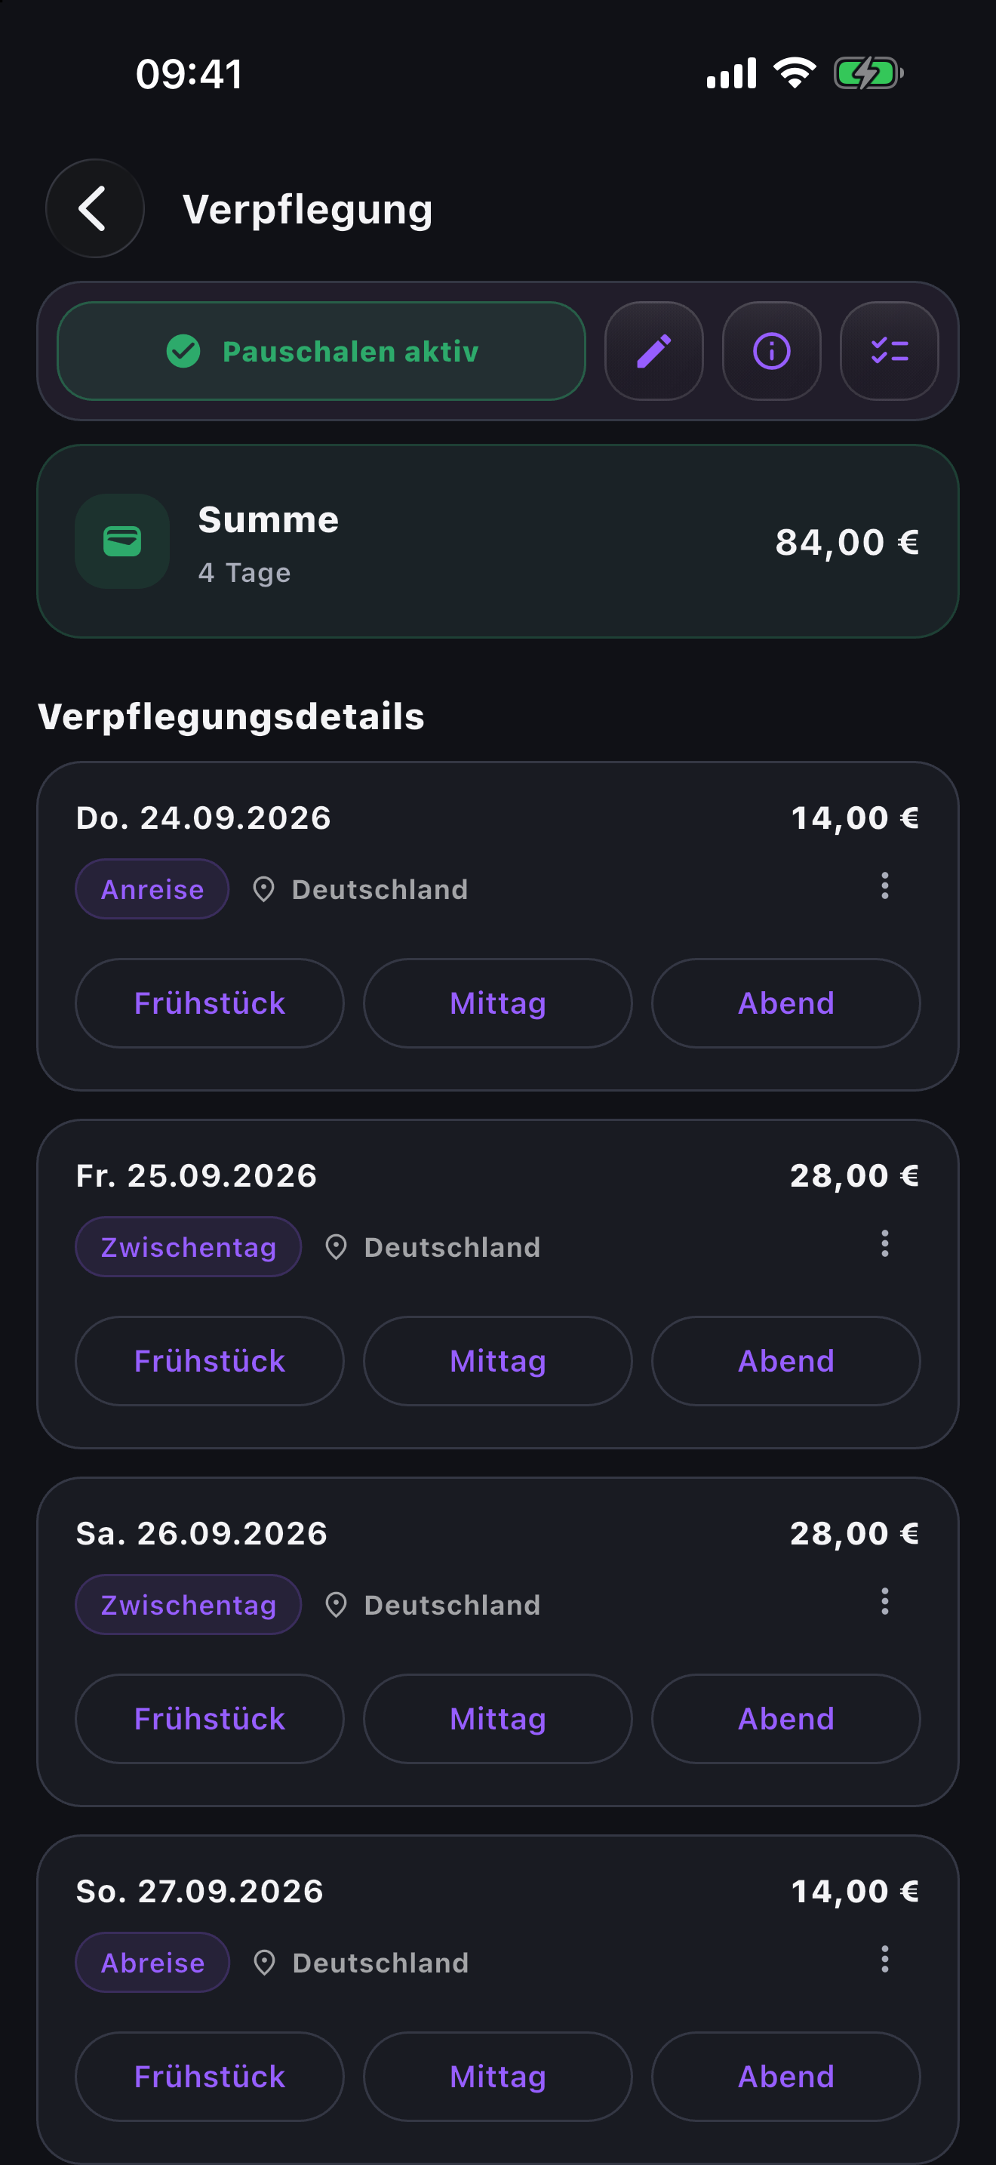
Task: Toggle Mittag for Fr. 25.09.2026
Action: (x=497, y=1361)
